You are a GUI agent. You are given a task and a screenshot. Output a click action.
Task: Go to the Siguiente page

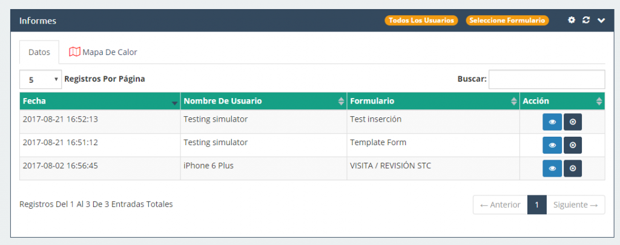click(576, 204)
